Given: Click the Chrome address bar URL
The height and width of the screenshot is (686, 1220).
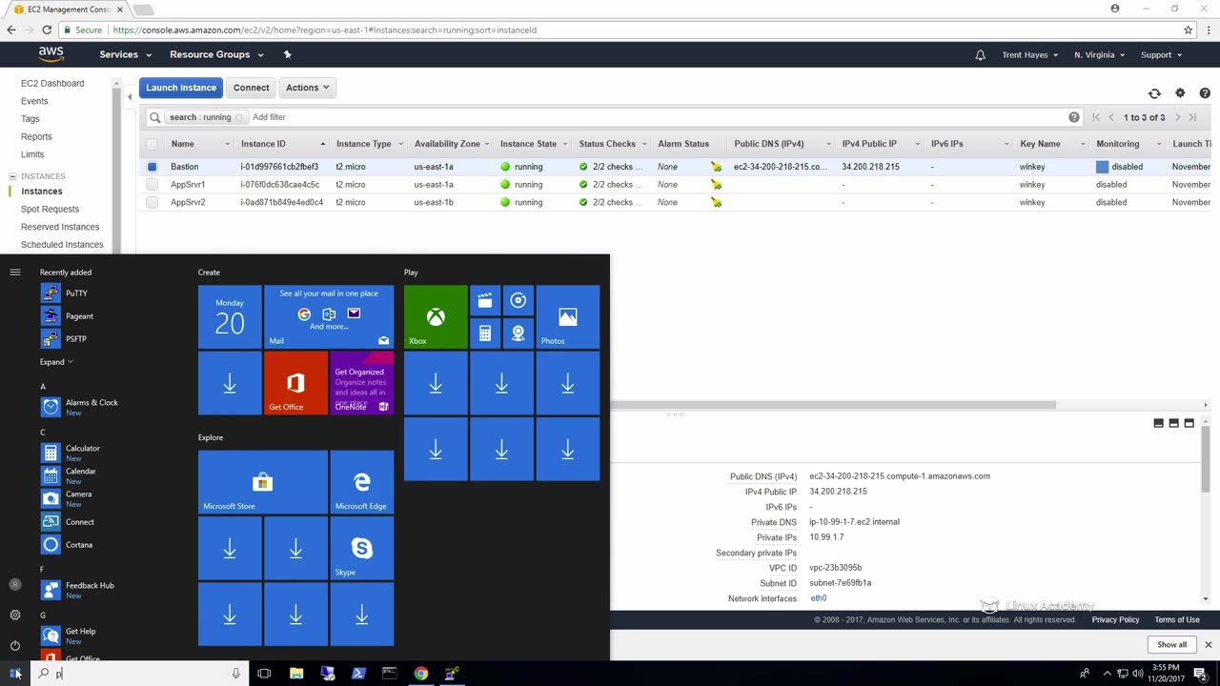Looking at the screenshot, I should (324, 30).
